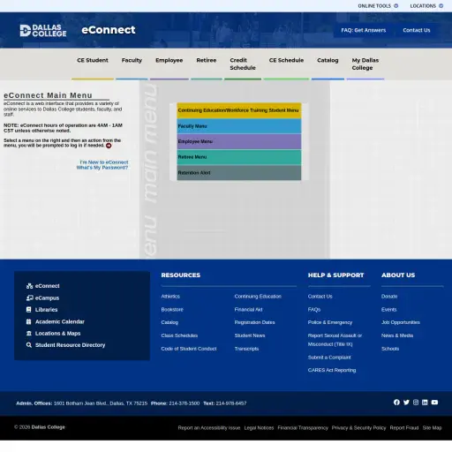This screenshot has height=452, width=452.
Task: Open Donate link under About Us
Action: click(x=389, y=297)
